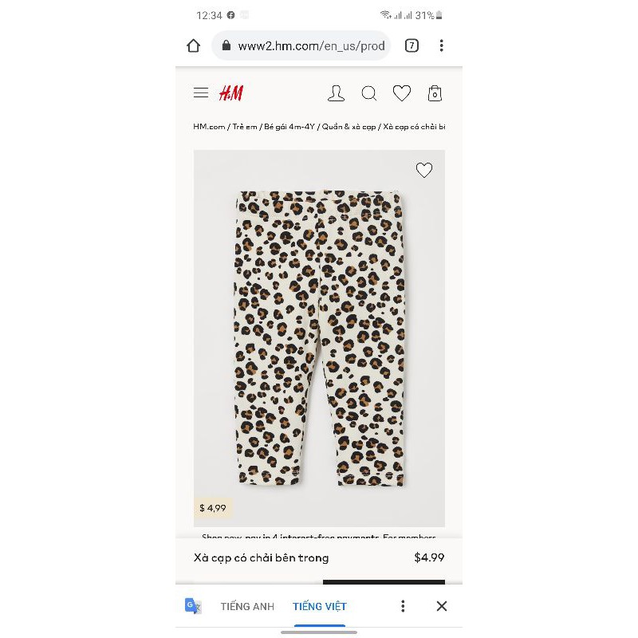This screenshot has width=638, height=638.
Task: Open the browser tab switcher showing 7
Action: pyautogui.click(x=412, y=45)
